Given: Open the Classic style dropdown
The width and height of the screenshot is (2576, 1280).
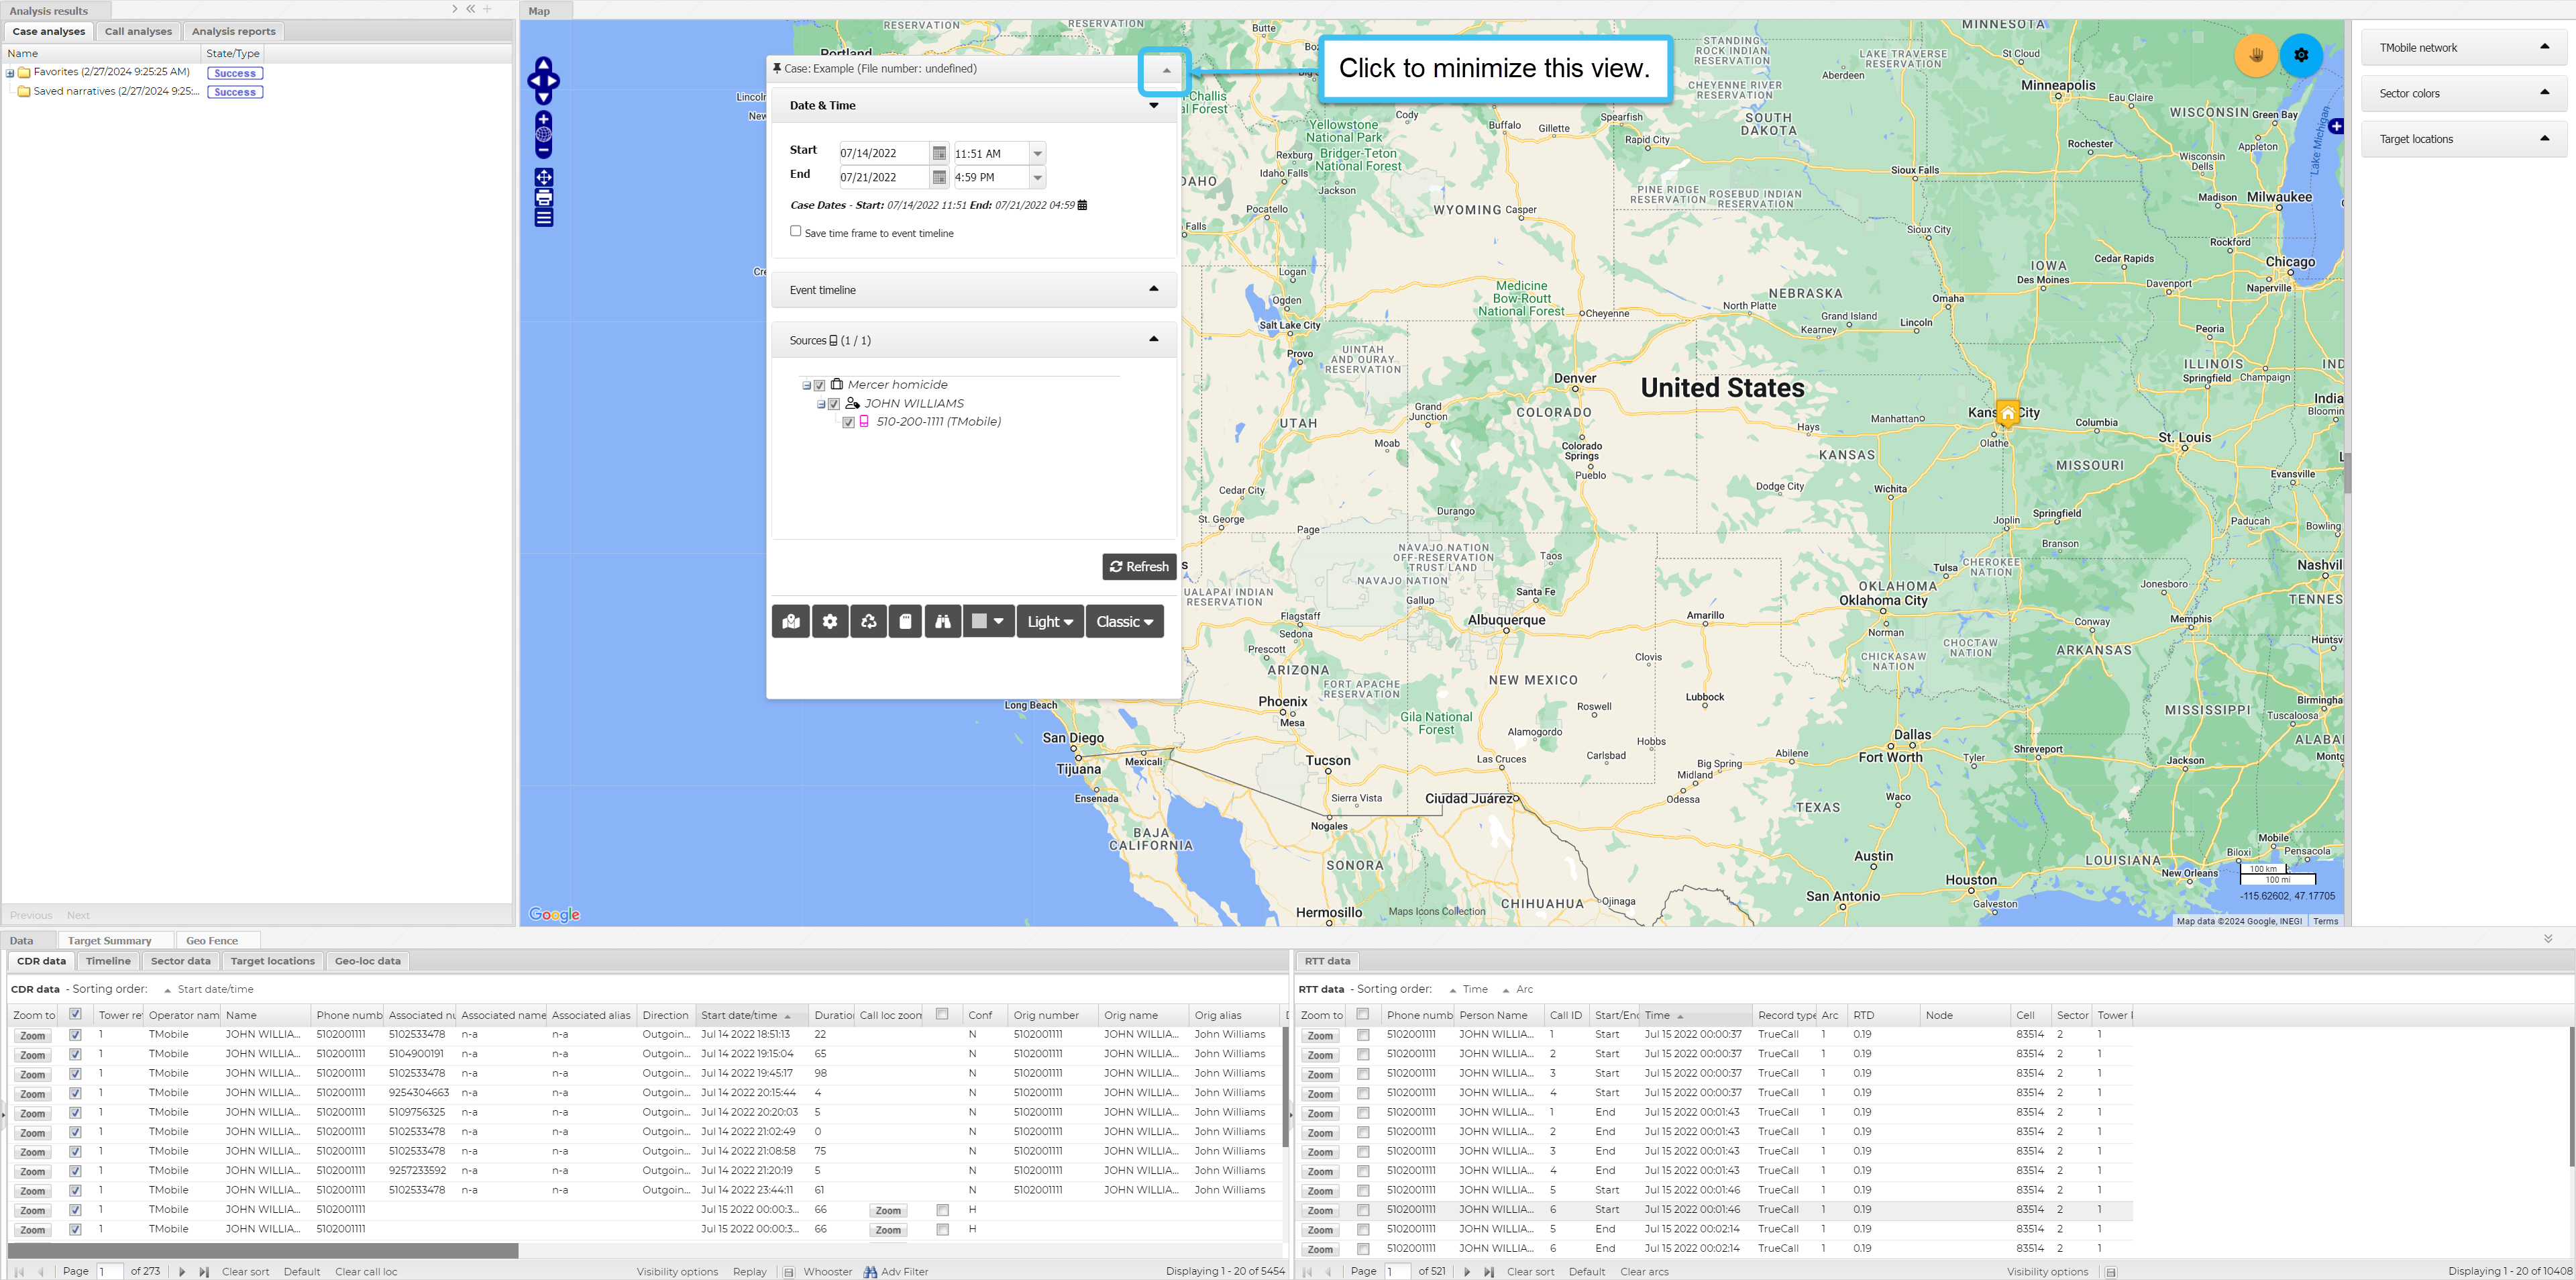Looking at the screenshot, I should [1124, 622].
